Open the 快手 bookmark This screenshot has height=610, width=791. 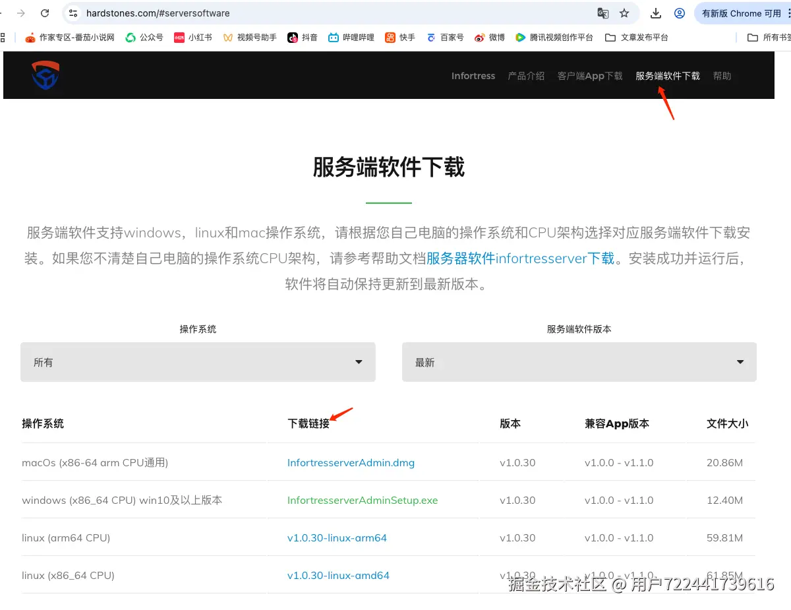click(x=401, y=38)
